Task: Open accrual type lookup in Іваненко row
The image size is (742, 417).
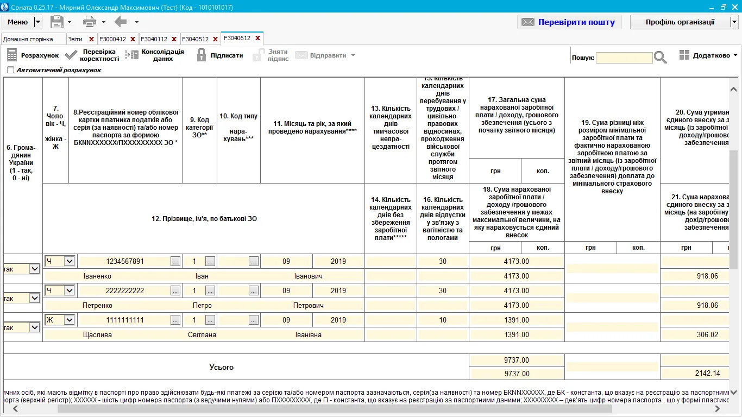Action: [253, 261]
